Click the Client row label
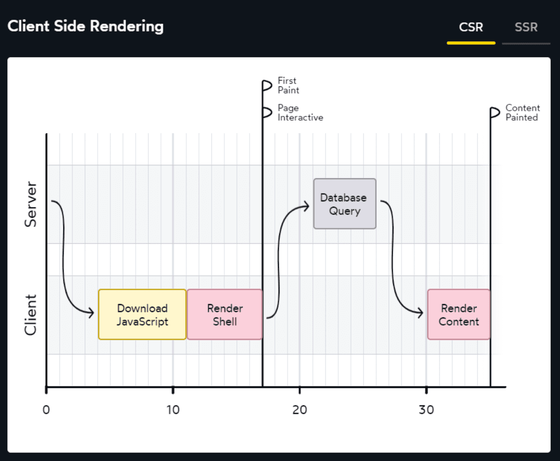Image resolution: width=560 pixels, height=461 pixels. (31, 314)
